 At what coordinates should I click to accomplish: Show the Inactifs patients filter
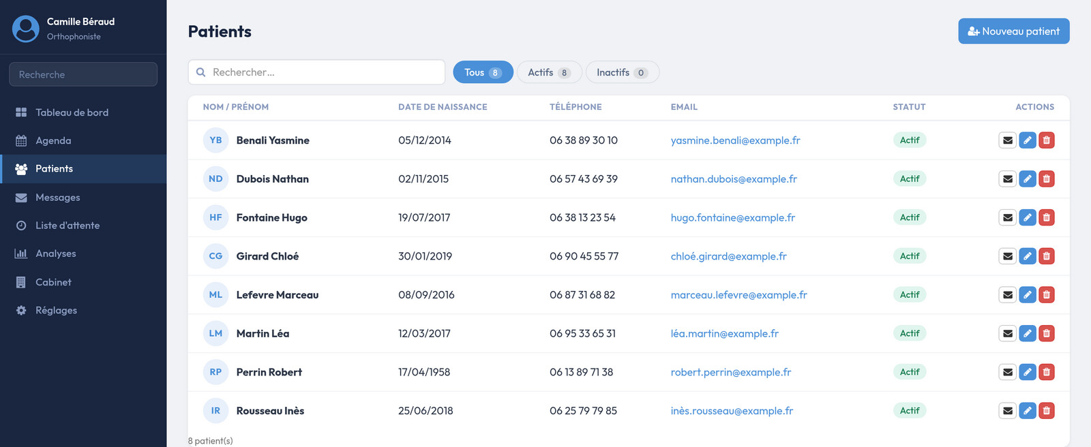pyautogui.click(x=622, y=72)
